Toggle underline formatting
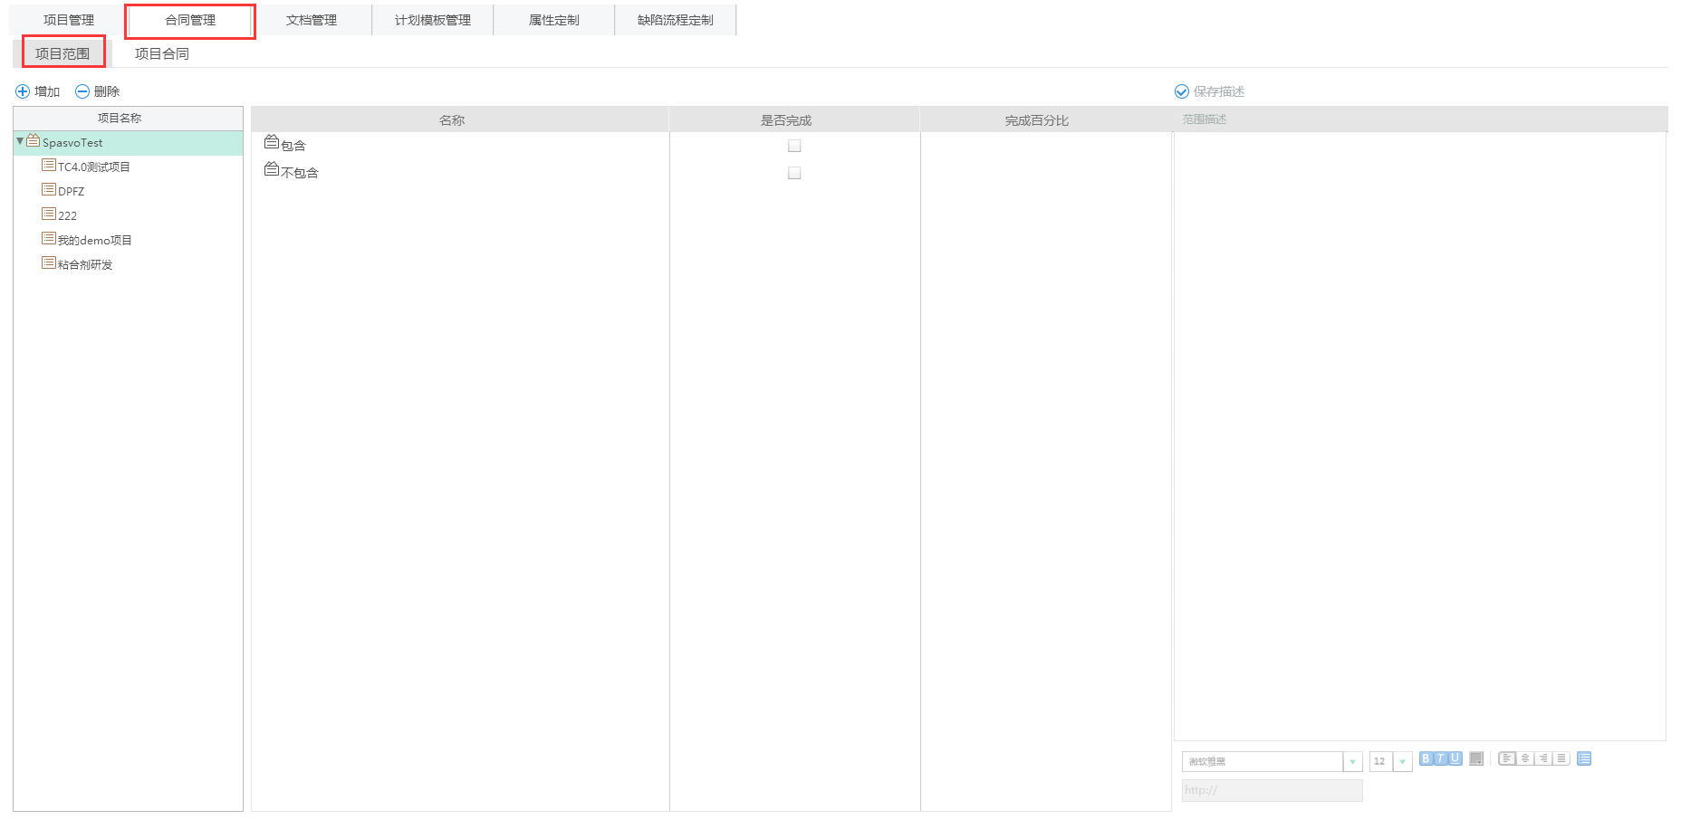This screenshot has height=820, width=1681. tap(1455, 758)
